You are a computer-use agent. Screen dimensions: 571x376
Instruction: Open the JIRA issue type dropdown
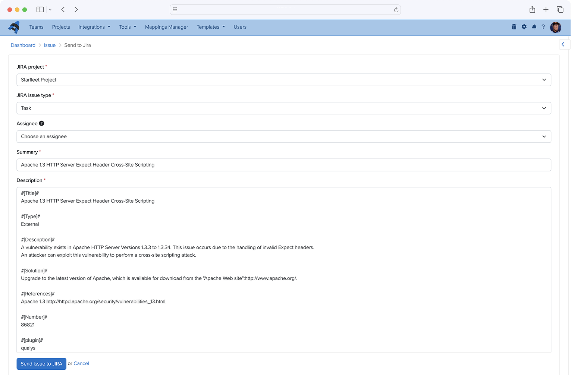(x=544, y=108)
